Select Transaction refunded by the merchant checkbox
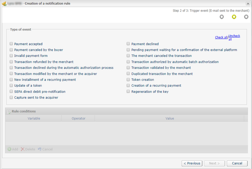The width and height of the screenshot is (252, 169). (11, 62)
